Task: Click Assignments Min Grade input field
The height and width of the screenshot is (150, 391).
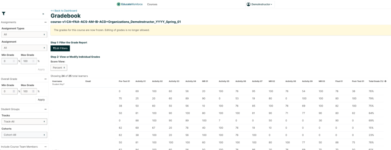Action: point(10,61)
